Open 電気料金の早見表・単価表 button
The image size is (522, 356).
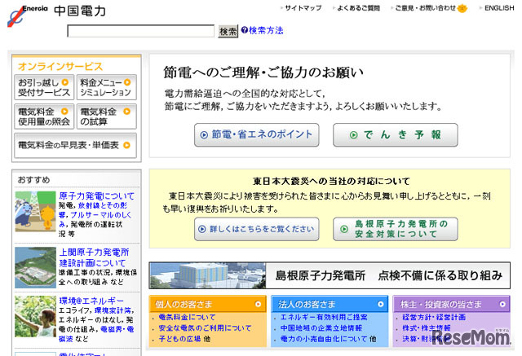[x=75, y=145]
